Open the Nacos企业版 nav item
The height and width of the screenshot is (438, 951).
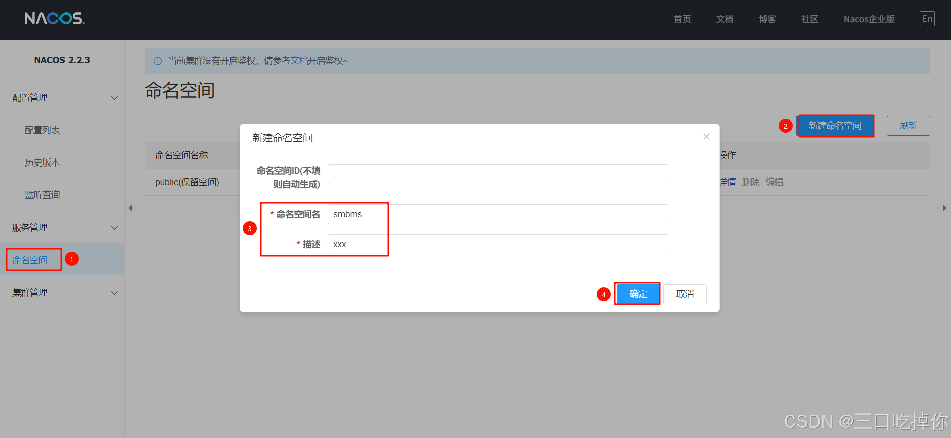[x=869, y=19]
